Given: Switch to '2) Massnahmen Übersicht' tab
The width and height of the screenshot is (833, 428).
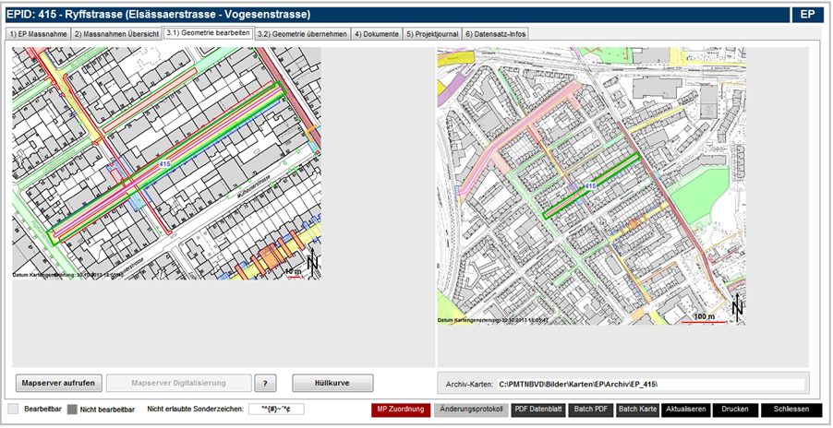Looking at the screenshot, I should tap(115, 34).
